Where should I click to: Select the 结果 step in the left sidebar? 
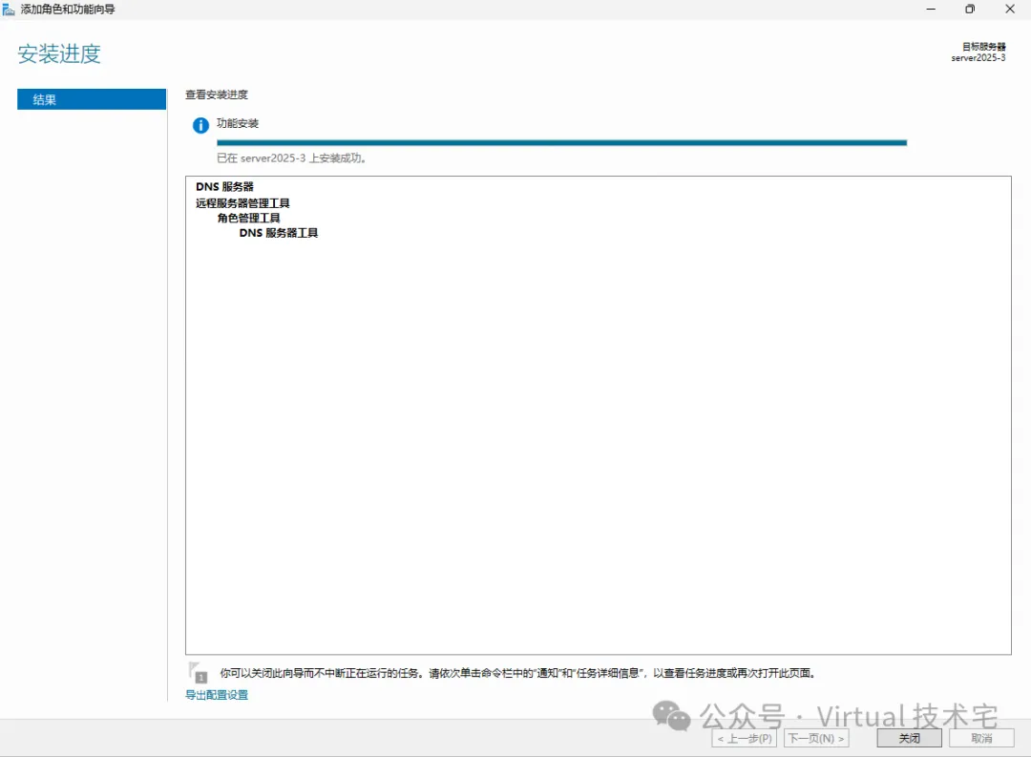pyautogui.click(x=92, y=99)
